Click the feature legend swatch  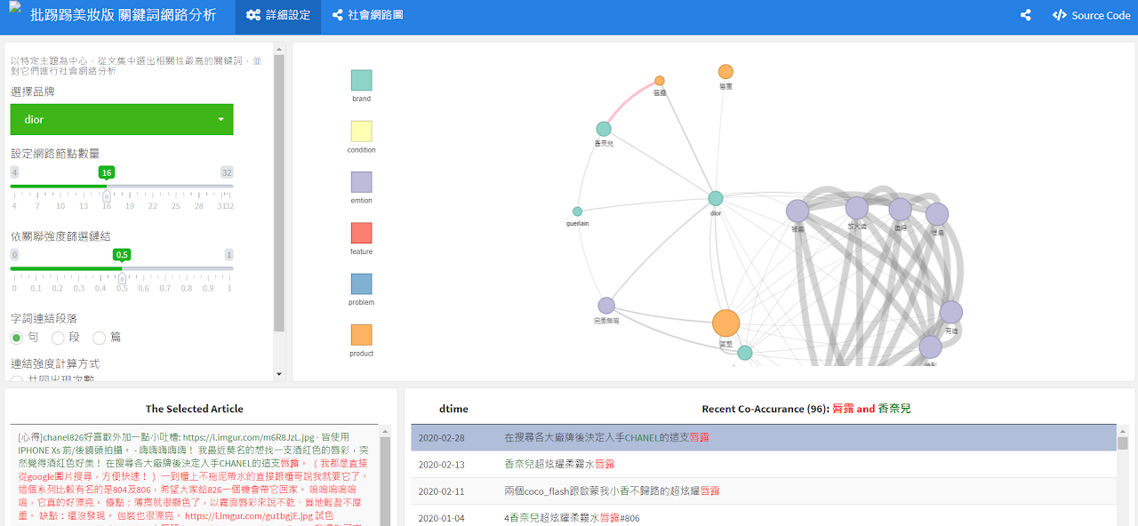coord(361,233)
